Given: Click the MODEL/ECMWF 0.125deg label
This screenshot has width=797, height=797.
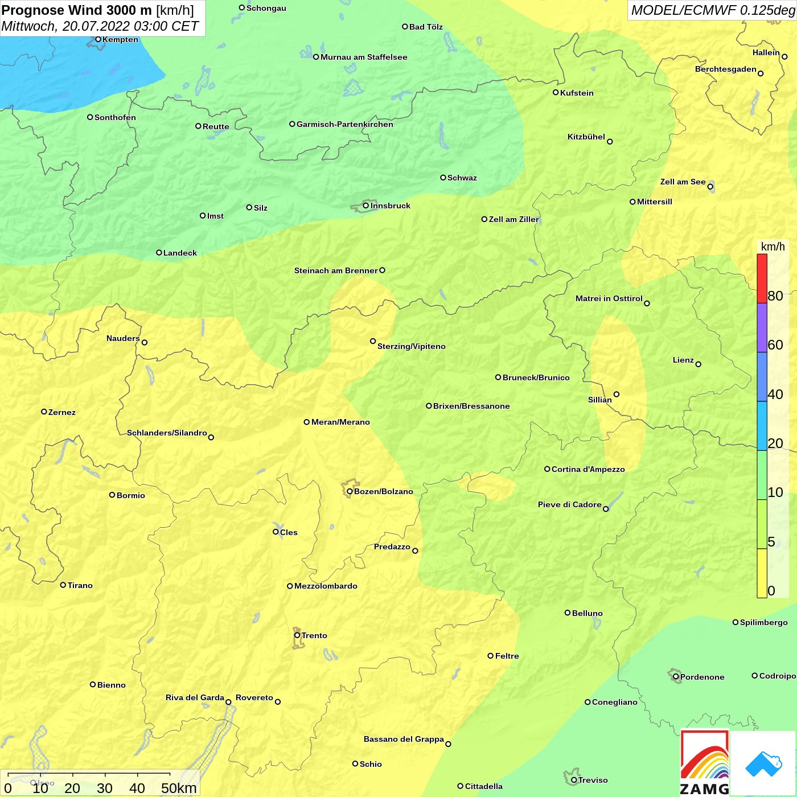Looking at the screenshot, I should point(713,10).
